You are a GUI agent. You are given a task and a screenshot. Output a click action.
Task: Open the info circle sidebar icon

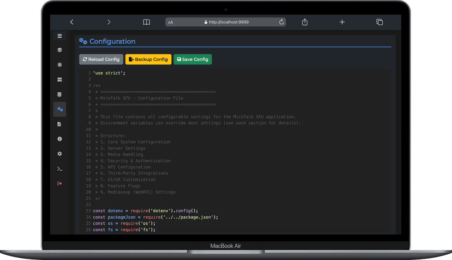pyautogui.click(x=60, y=139)
